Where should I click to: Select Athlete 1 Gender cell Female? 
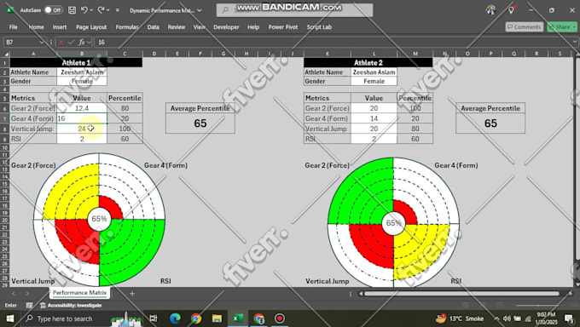pos(82,81)
